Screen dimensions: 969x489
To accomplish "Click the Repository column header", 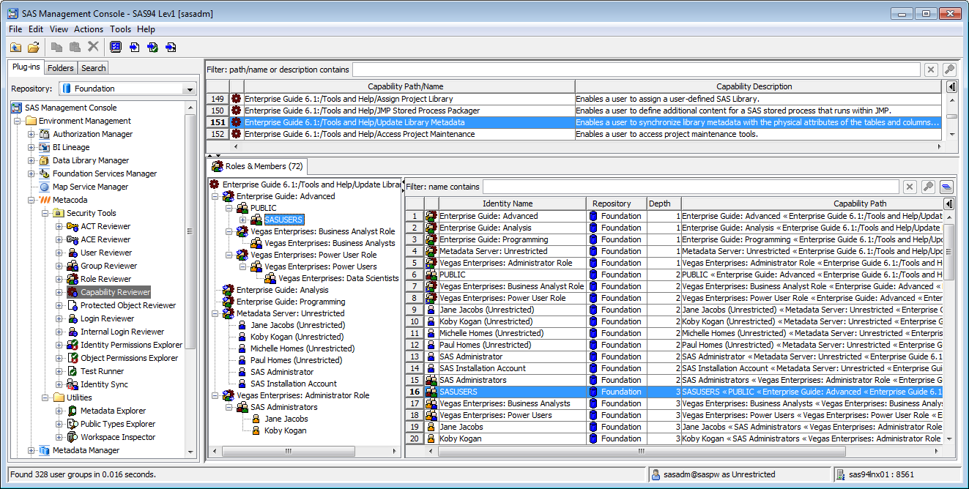I will 617,204.
